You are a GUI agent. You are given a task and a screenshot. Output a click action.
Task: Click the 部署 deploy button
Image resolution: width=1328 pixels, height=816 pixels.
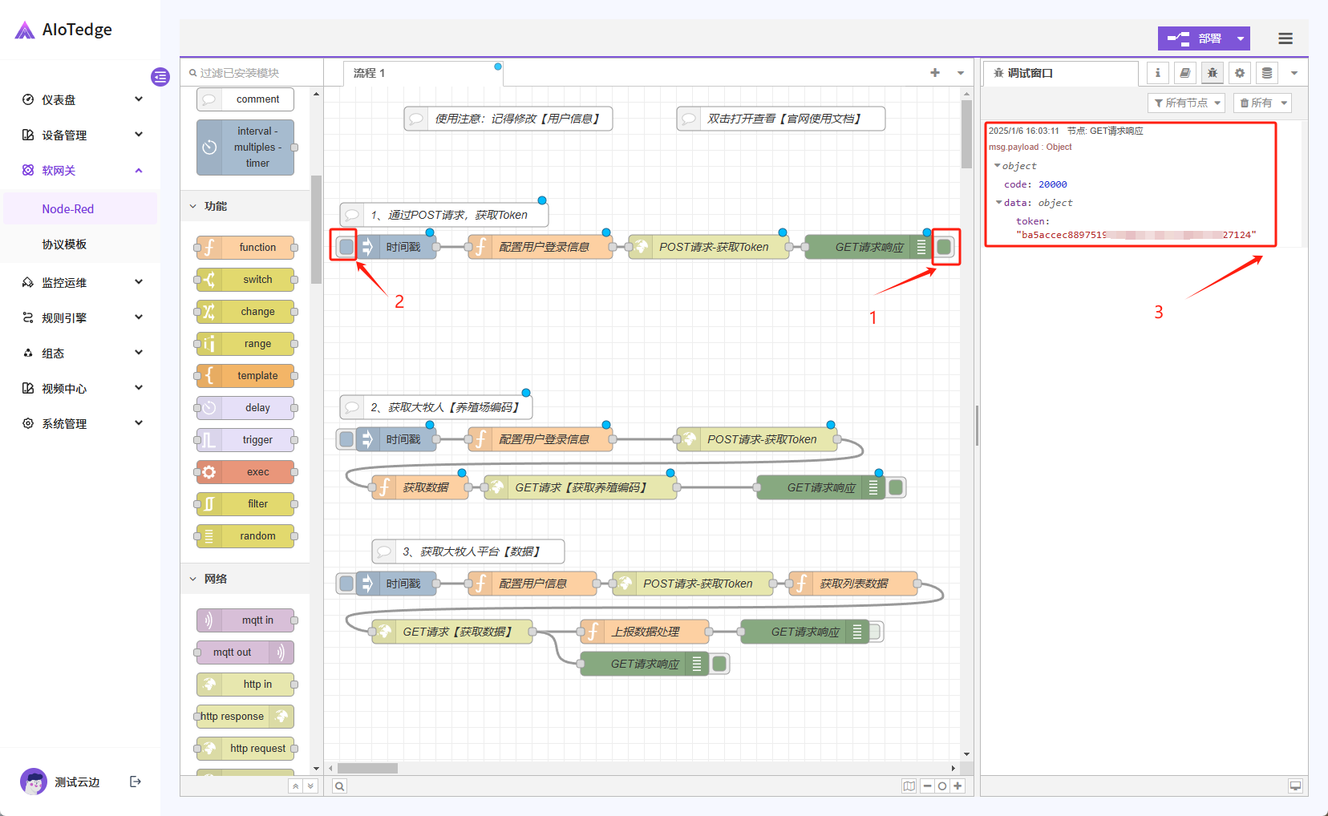[x=1195, y=38]
